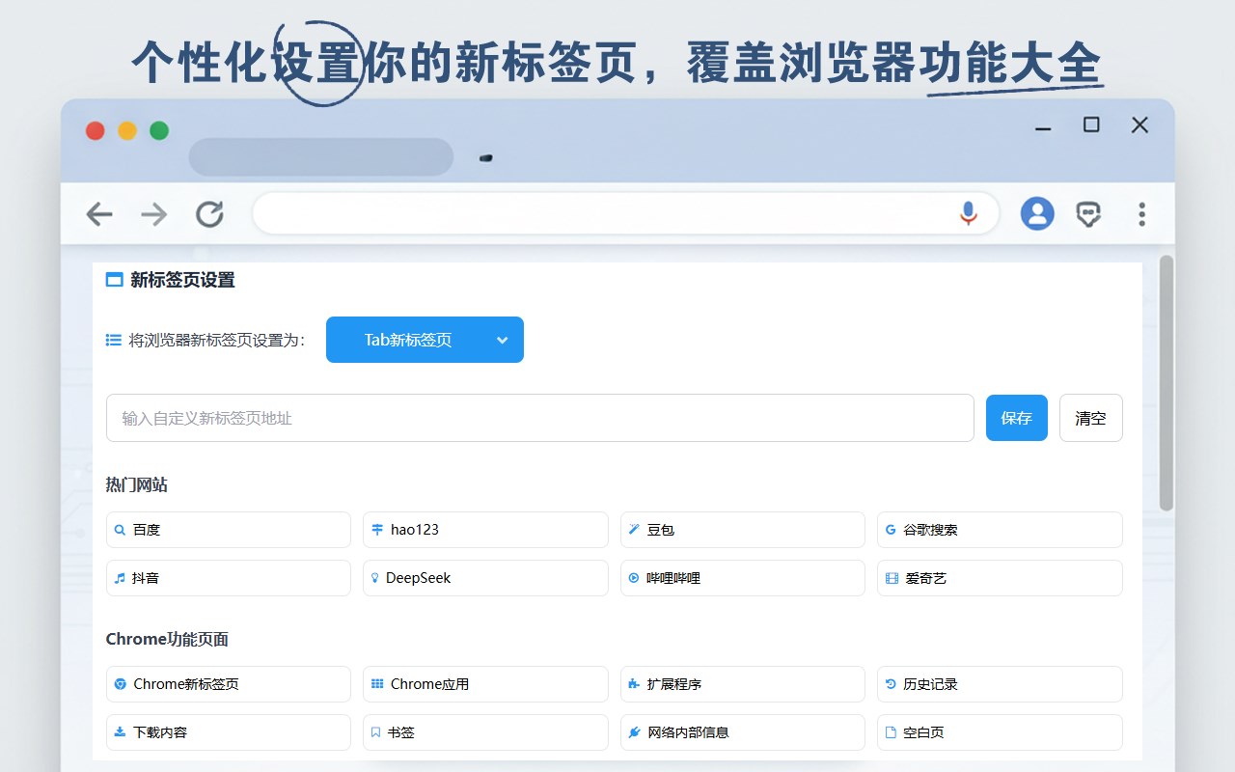This screenshot has width=1235, height=772.
Task: Choose the Chrome应用 option
Action: (485, 684)
